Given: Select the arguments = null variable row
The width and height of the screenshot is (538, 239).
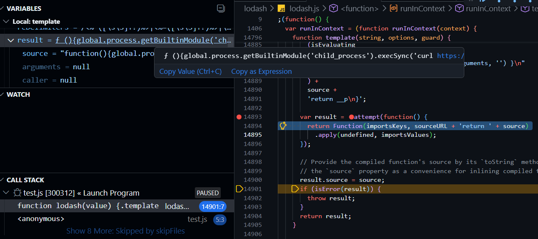Looking at the screenshot, I should [x=117, y=67].
